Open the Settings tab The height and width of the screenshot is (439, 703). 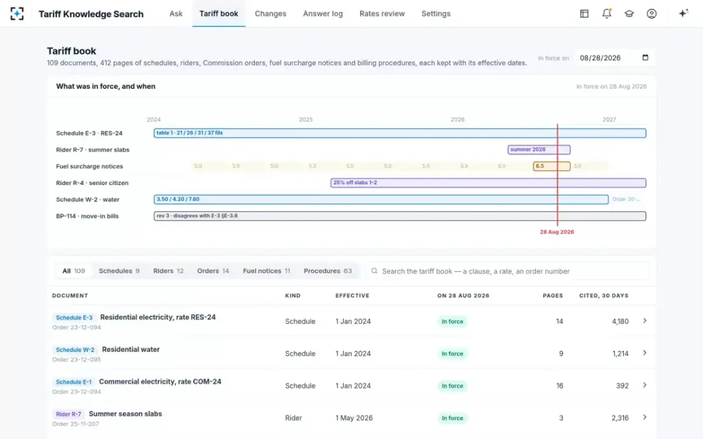pyautogui.click(x=436, y=13)
